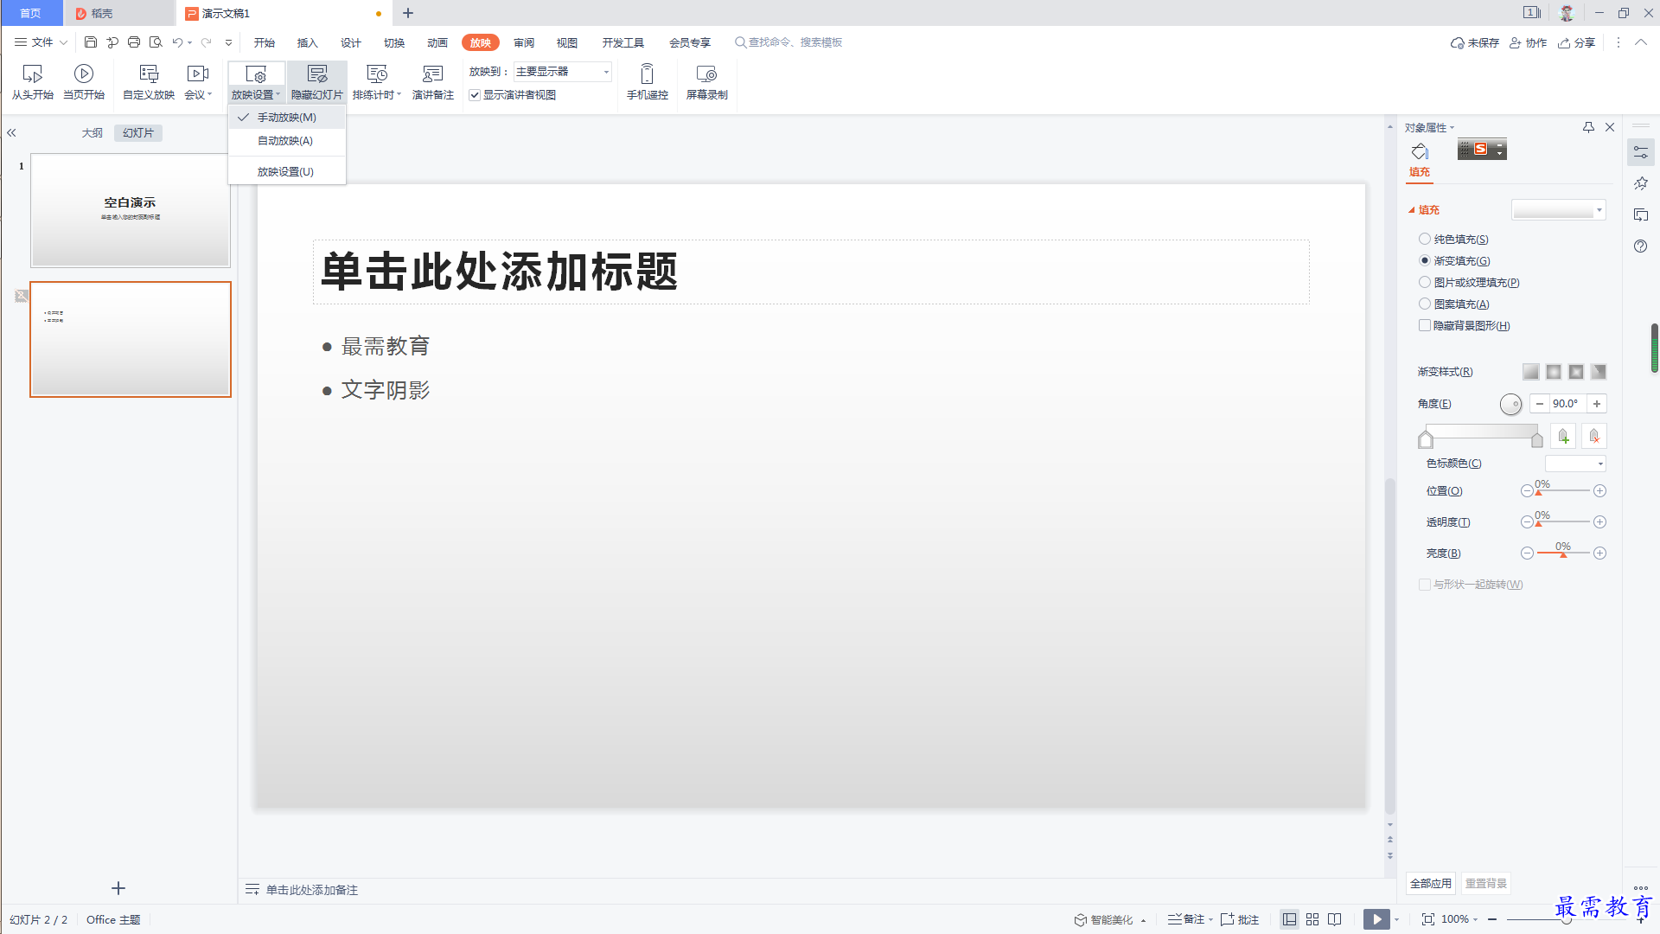
Task: Check 隐藏背景图形 checkbox
Action: pos(1425,325)
